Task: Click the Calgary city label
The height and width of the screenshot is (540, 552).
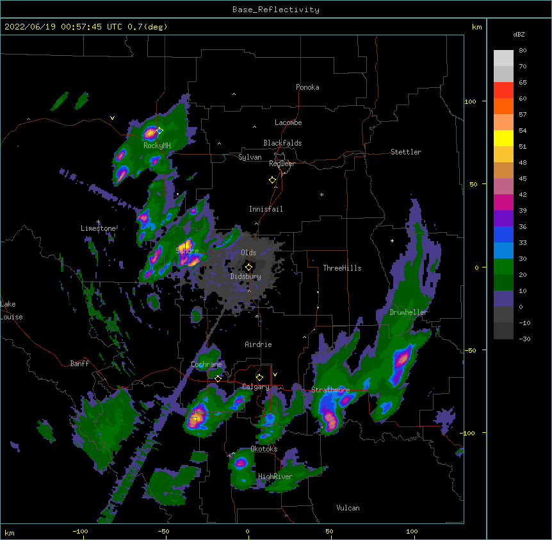Action: click(256, 387)
